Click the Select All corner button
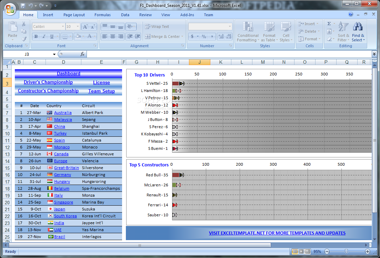Viewport: 380px width, 258px height. (x=7, y=62)
